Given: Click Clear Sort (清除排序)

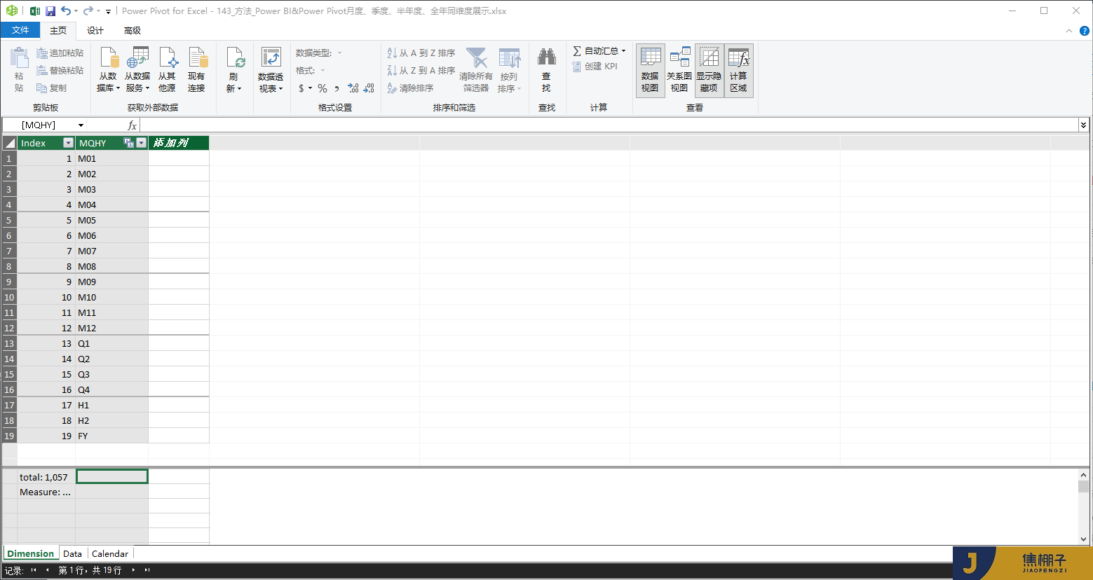Looking at the screenshot, I should [x=410, y=88].
